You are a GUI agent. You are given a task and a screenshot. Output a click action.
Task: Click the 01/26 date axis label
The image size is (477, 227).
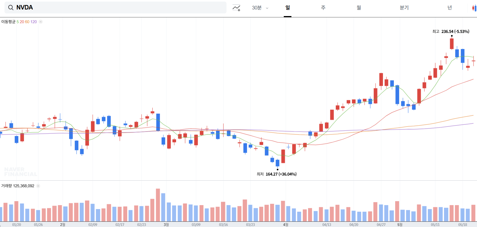pos(38,225)
